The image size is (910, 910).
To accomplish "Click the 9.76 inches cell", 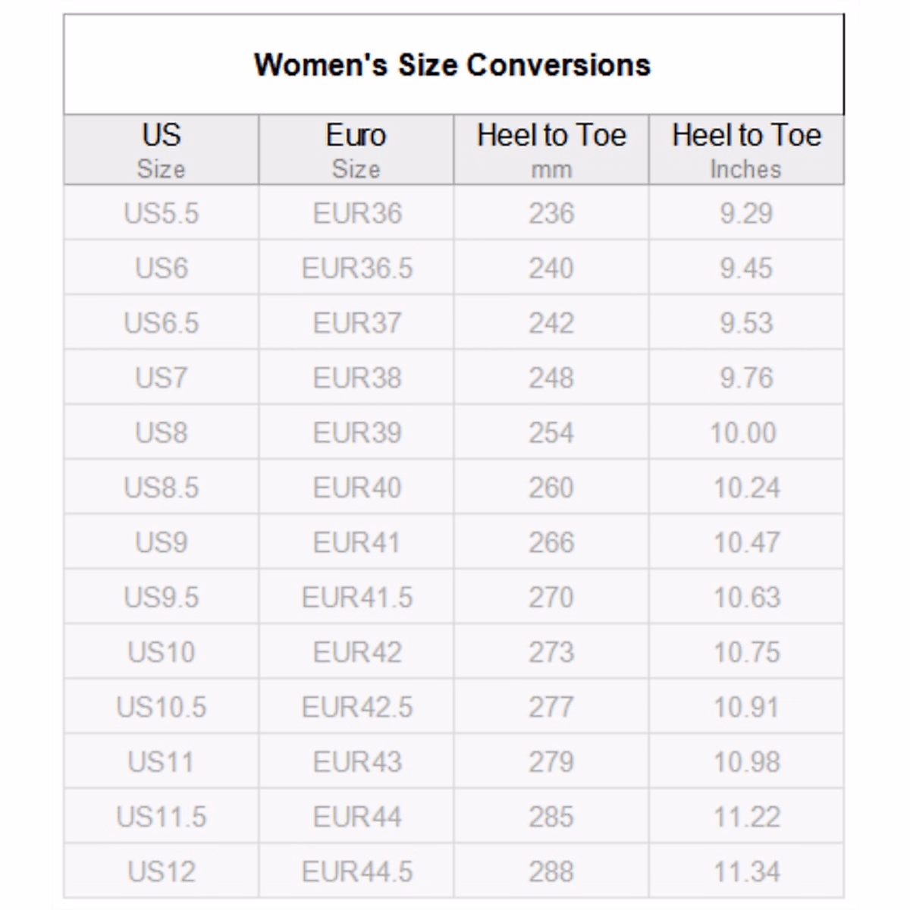I will [x=746, y=378].
